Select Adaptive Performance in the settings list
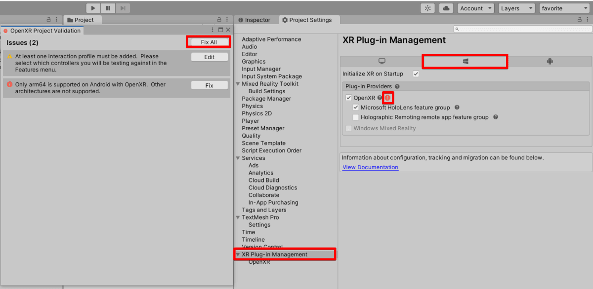This screenshot has height=289, width=593. [271, 39]
